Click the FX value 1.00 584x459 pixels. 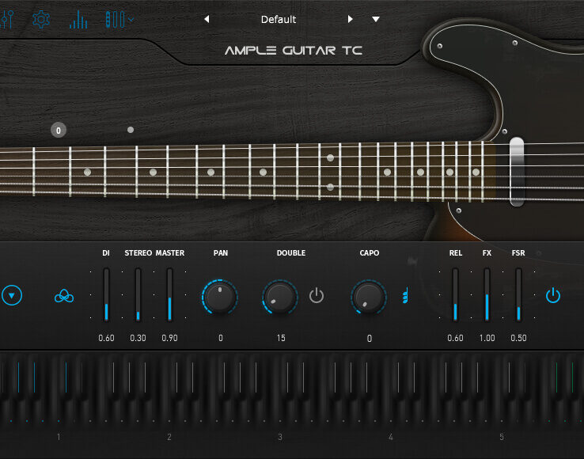(x=487, y=338)
